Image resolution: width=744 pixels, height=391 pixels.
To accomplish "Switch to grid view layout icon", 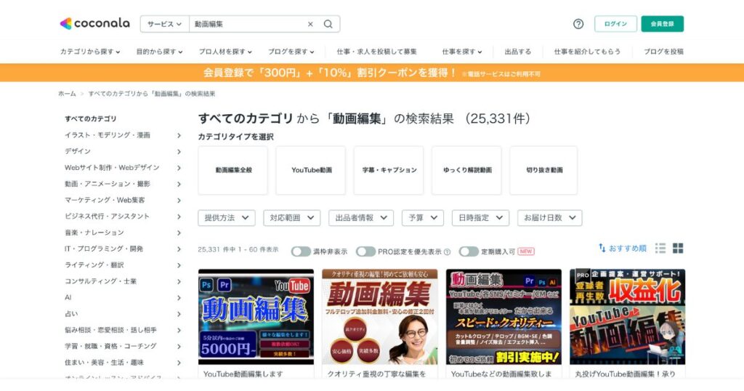I will click(678, 248).
